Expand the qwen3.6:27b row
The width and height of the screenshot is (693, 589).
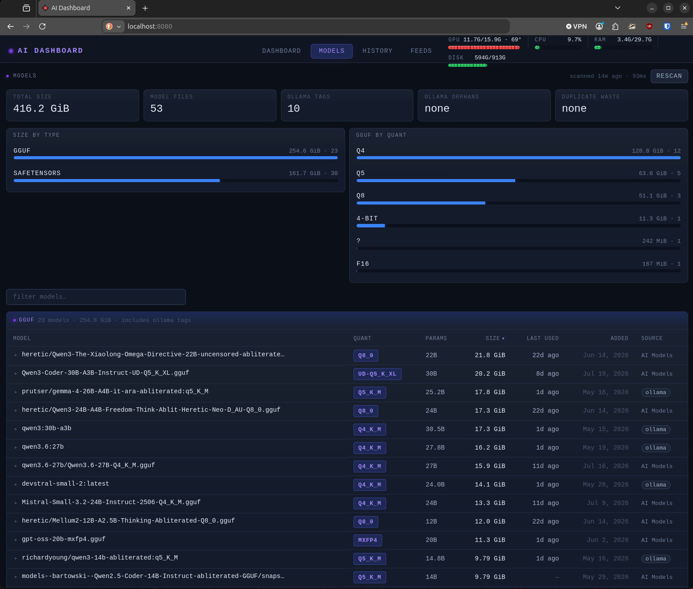click(x=16, y=447)
